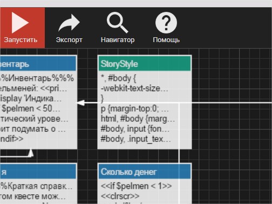The height and width of the screenshot is (204, 272).
Task: Open the Навигатор magnifier icon
Action: 118,23
